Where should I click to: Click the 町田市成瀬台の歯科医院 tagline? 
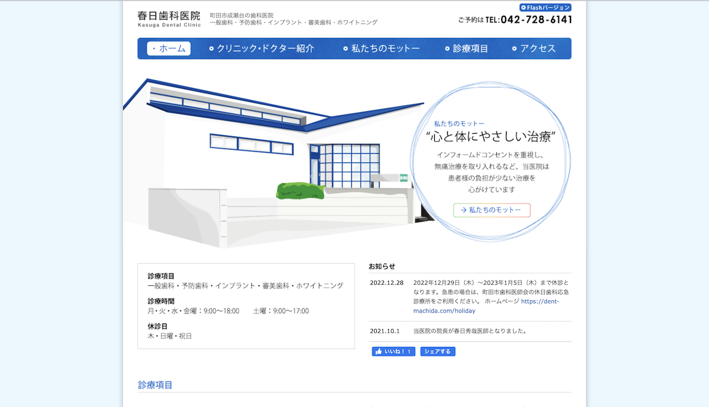[x=242, y=15]
